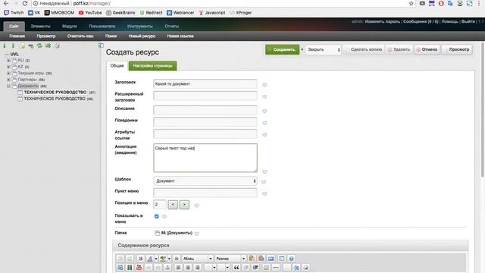The width and height of the screenshot is (485, 273).
Task: Expand the KZ folder in tree
Action: tap(8, 67)
